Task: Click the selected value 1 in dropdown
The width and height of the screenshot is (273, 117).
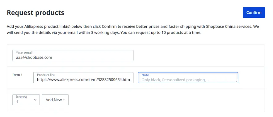Action: coord(17,102)
